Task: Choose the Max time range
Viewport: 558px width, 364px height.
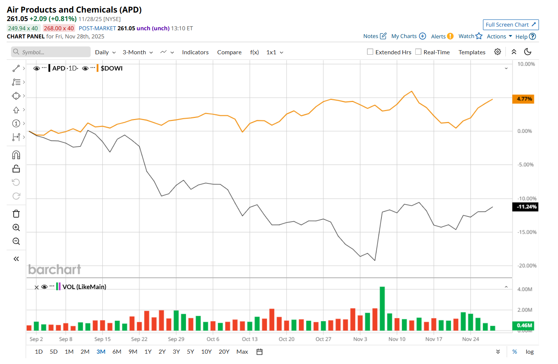Action: [x=242, y=352]
